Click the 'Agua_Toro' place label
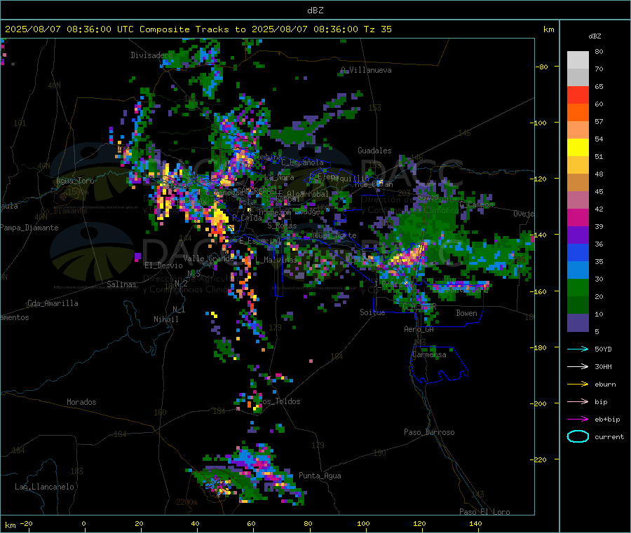 [75, 181]
